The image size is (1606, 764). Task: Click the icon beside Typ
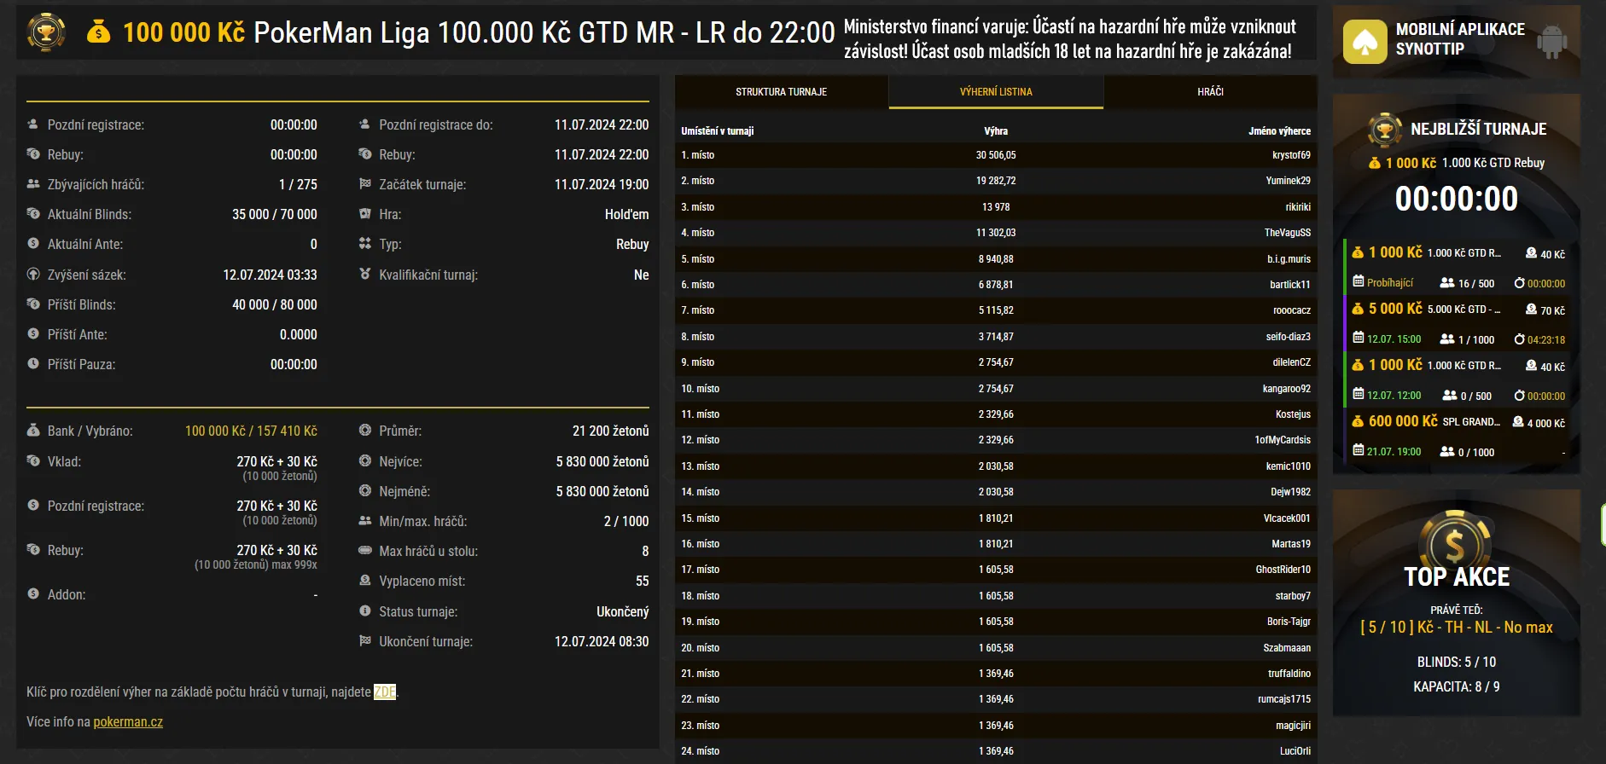click(x=365, y=244)
